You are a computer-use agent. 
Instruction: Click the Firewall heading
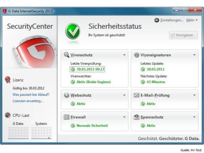pyautogui.click(x=78, y=117)
